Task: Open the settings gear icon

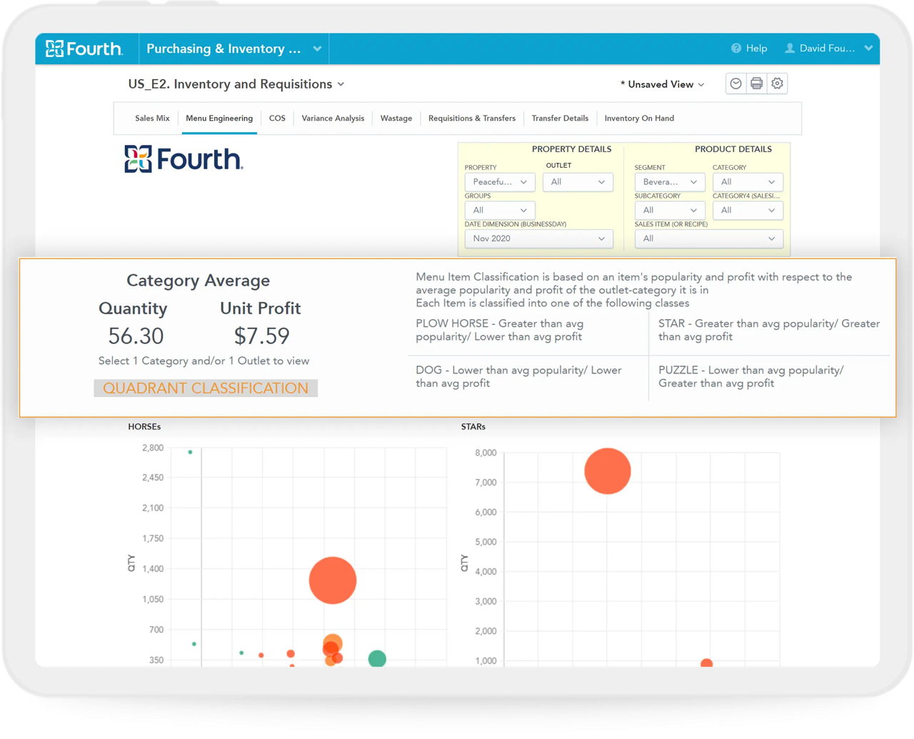Action: (x=777, y=84)
